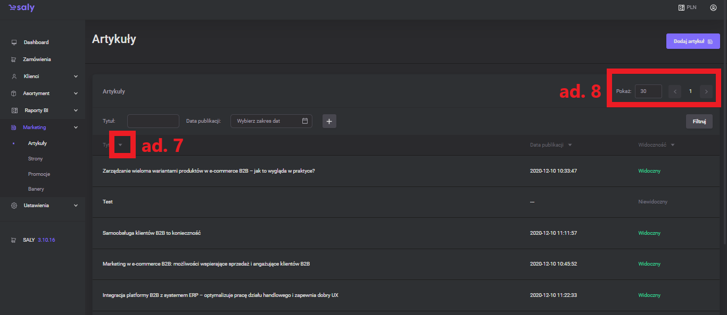
Task: Sort by Widoczność column arrow
Action: [x=673, y=145]
